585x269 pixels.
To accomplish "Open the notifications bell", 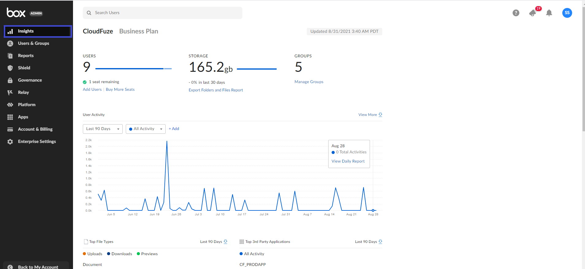I will [549, 13].
